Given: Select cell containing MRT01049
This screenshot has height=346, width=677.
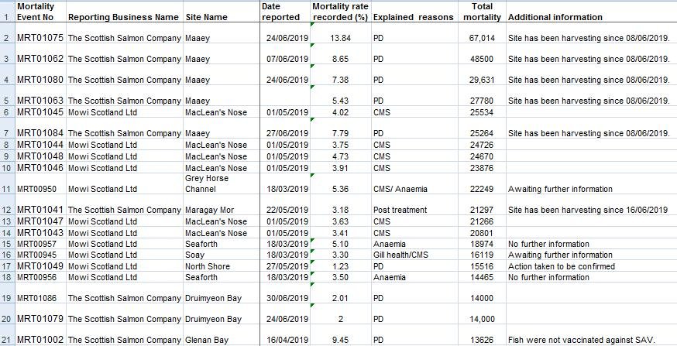Looking at the screenshot, I should [40, 266].
